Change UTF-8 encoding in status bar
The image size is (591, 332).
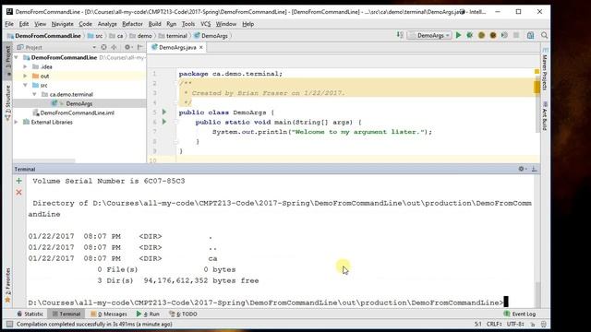[x=515, y=324]
